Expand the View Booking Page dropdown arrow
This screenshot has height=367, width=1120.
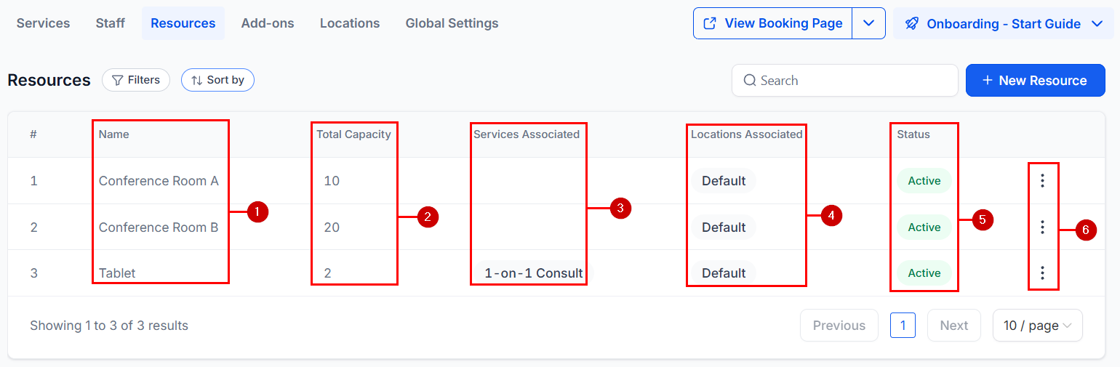click(x=868, y=23)
